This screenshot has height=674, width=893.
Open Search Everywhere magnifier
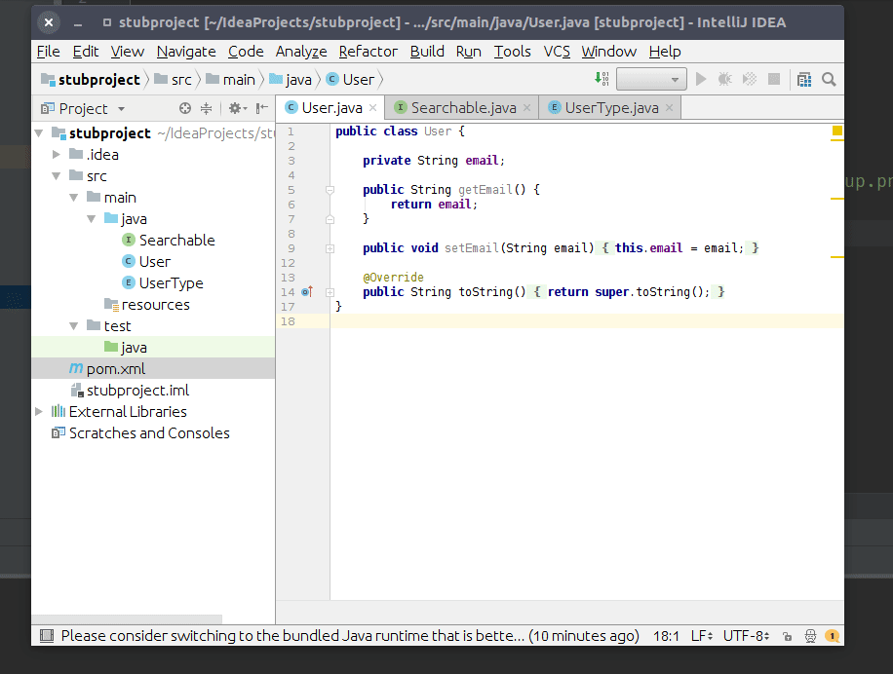(x=829, y=79)
